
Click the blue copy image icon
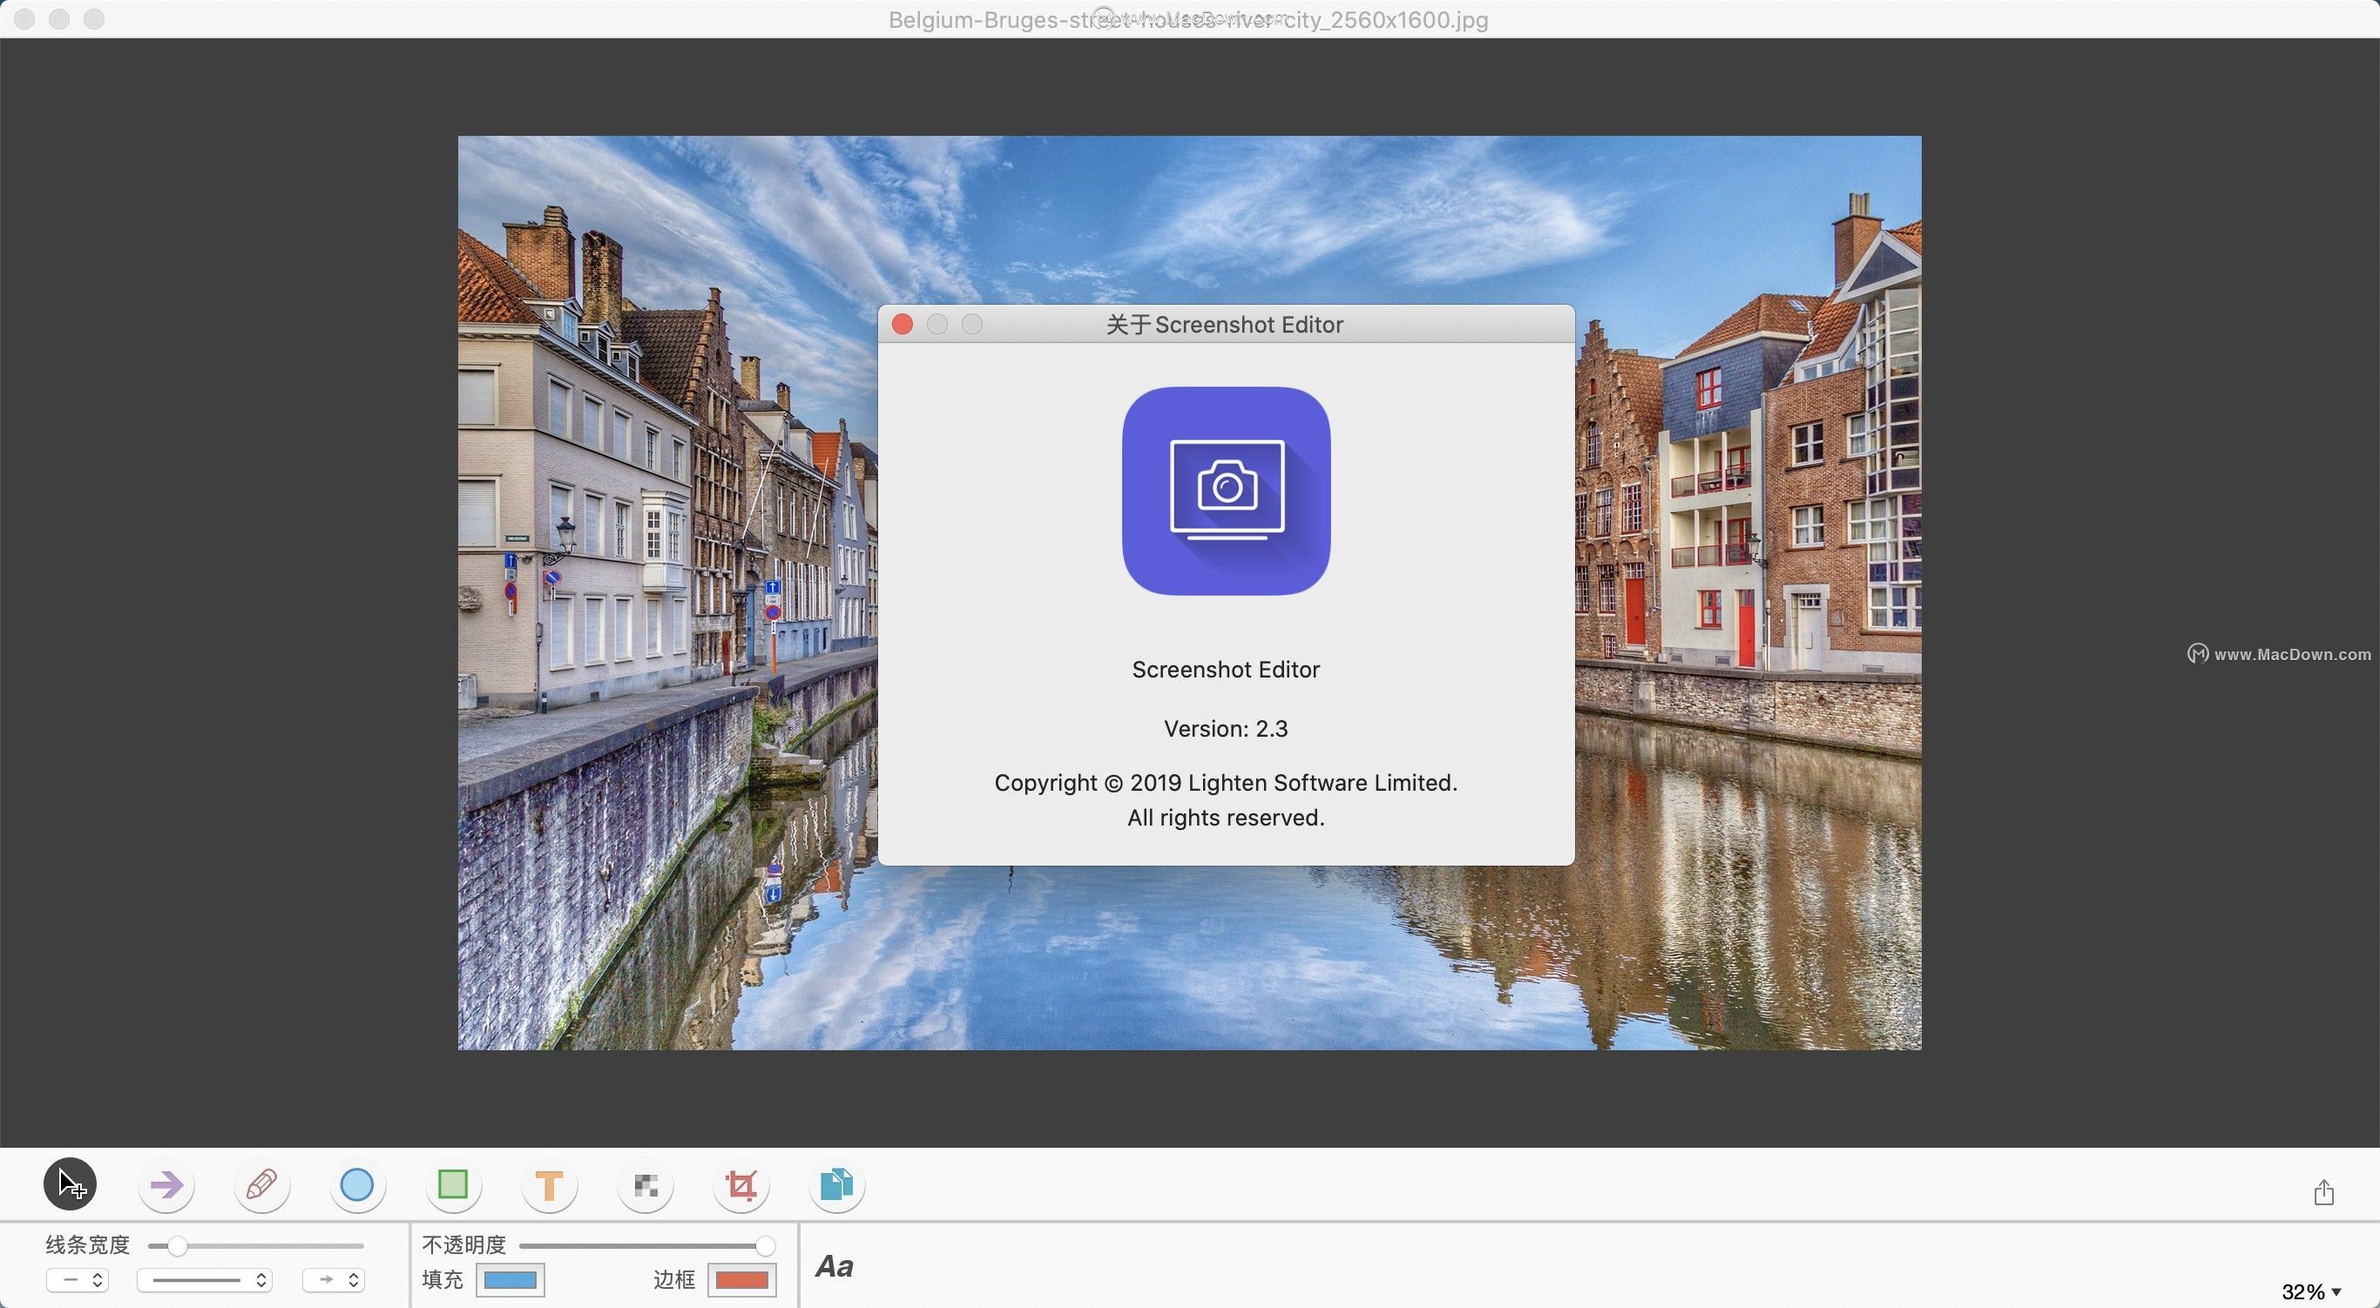pos(836,1184)
